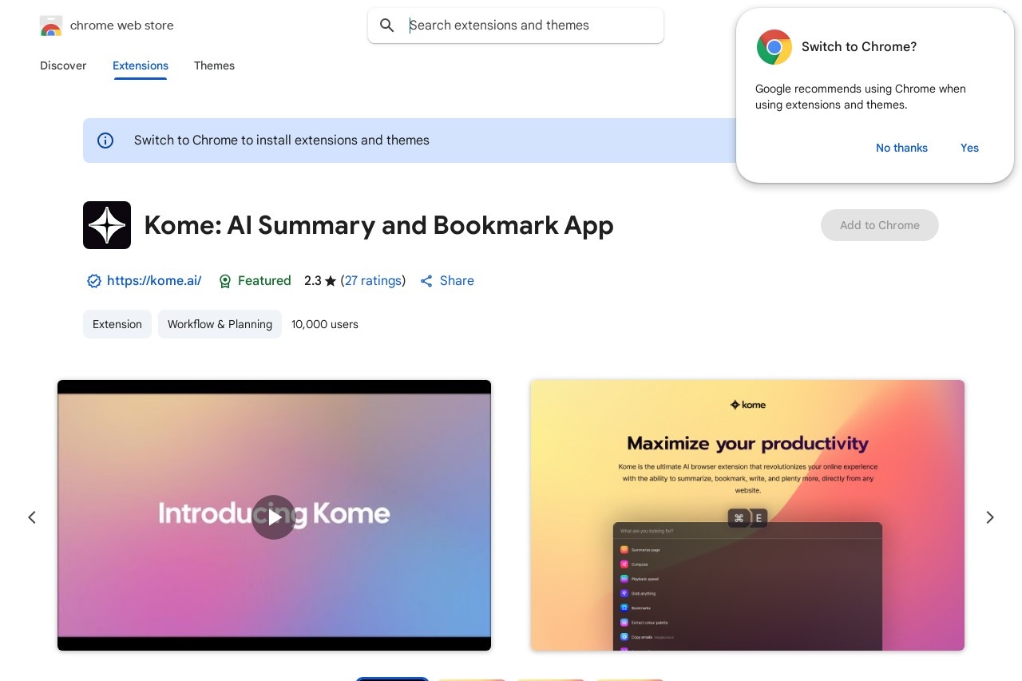This screenshot has width=1022, height=681.
Task: Open the 'Maximize your productivity' screenshot
Action: (x=747, y=515)
